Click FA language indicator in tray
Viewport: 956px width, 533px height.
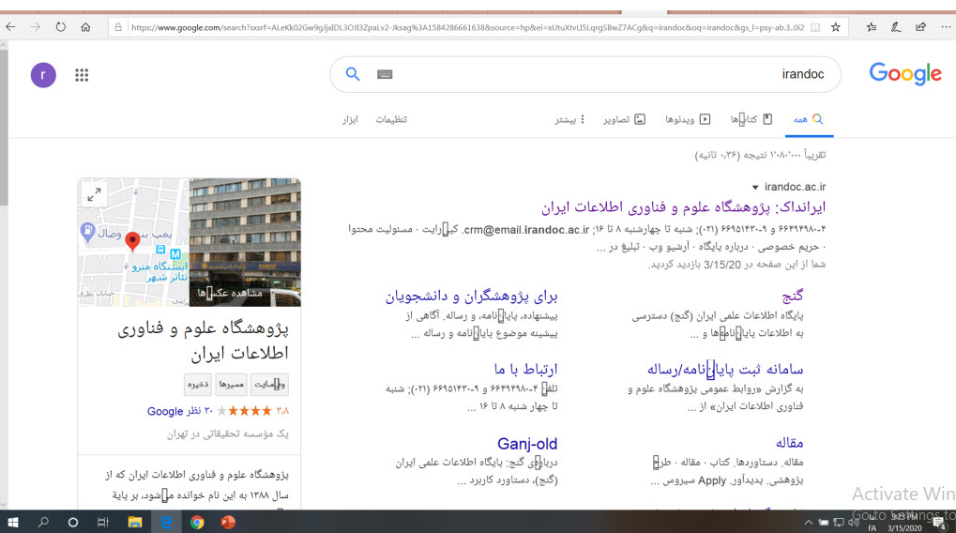tap(873, 528)
